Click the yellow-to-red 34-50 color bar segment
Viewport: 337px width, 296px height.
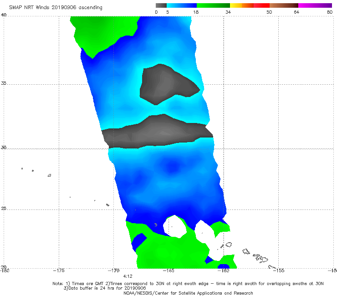pos(250,5)
